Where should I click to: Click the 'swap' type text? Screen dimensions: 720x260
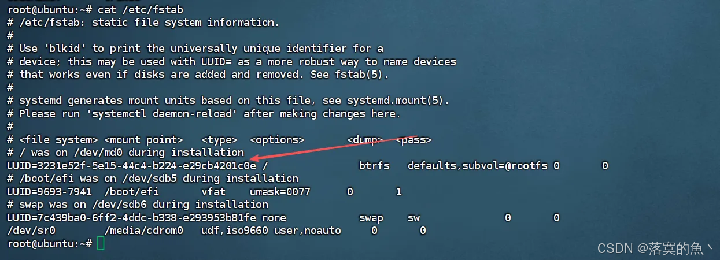(371, 218)
